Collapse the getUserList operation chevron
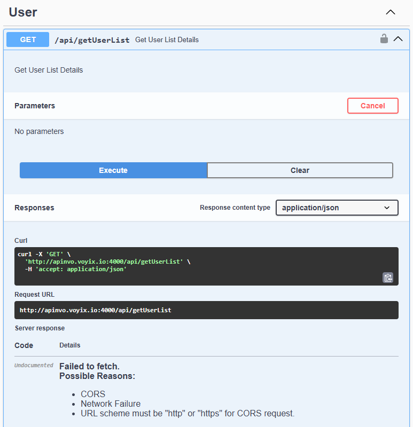 point(399,39)
